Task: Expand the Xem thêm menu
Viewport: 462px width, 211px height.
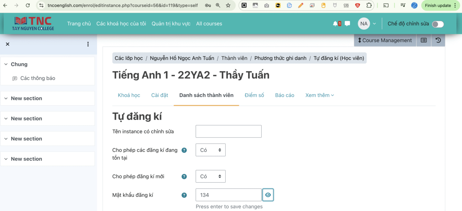Action: click(x=319, y=95)
